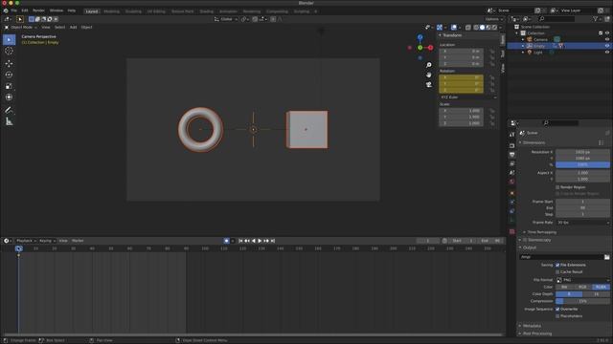Open the Output properties tab icon

[x=512, y=155]
